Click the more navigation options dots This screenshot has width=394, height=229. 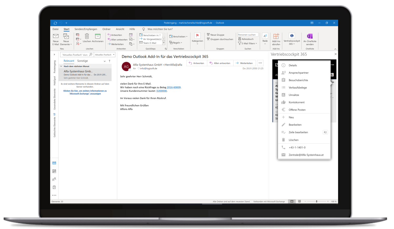[54, 195]
